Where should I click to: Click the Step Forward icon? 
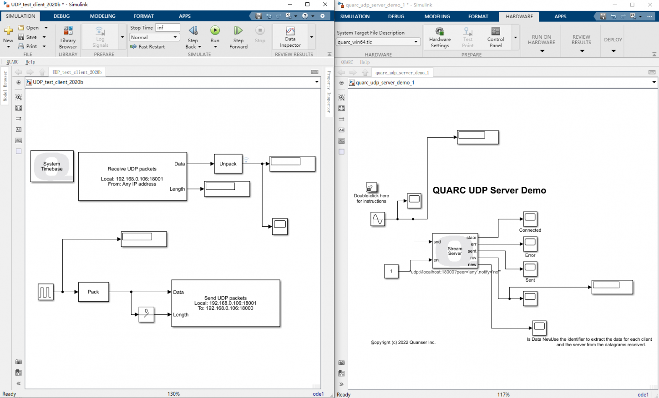click(x=238, y=31)
